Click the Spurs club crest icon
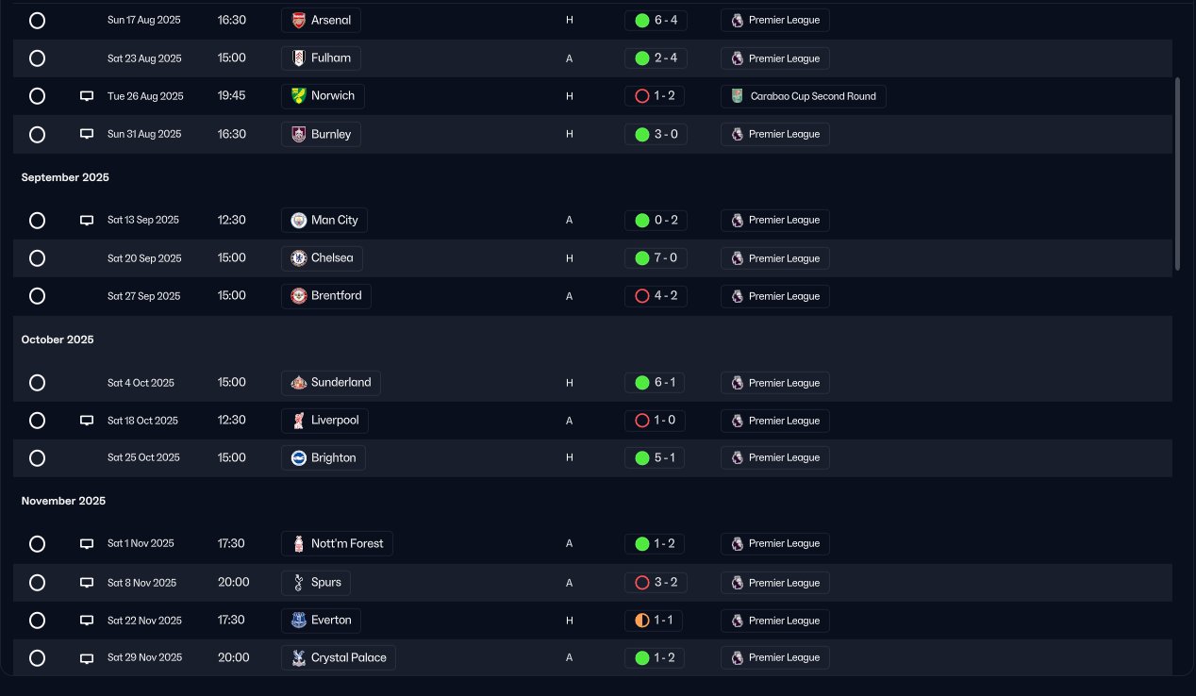This screenshot has height=696, width=1196. coord(298,583)
